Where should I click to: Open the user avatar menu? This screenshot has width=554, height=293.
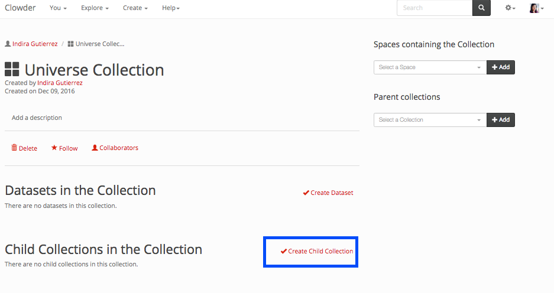(x=536, y=8)
